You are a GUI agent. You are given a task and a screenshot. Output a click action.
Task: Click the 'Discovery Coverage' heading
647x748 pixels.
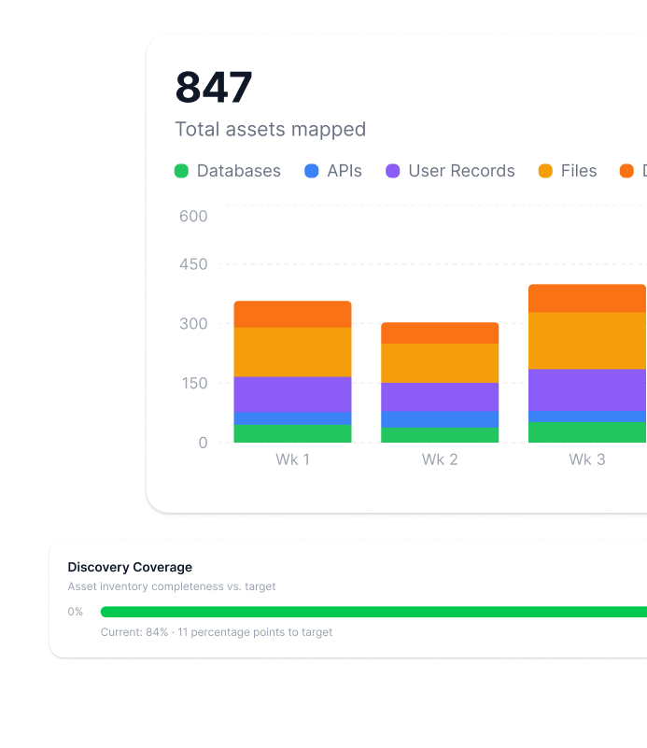tap(130, 567)
